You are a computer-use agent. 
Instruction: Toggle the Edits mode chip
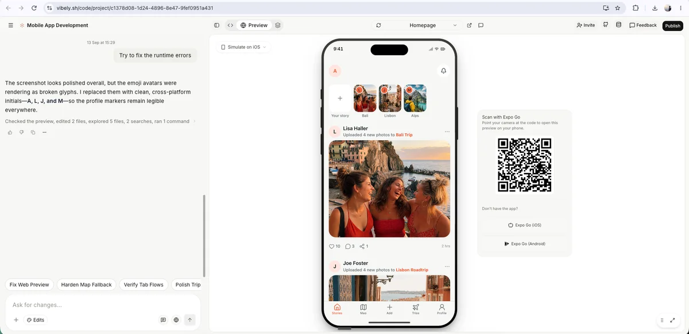click(36, 320)
